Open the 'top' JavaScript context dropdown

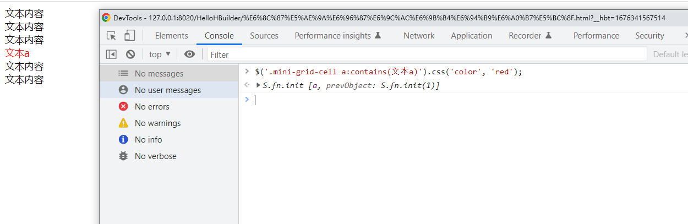pyautogui.click(x=160, y=54)
